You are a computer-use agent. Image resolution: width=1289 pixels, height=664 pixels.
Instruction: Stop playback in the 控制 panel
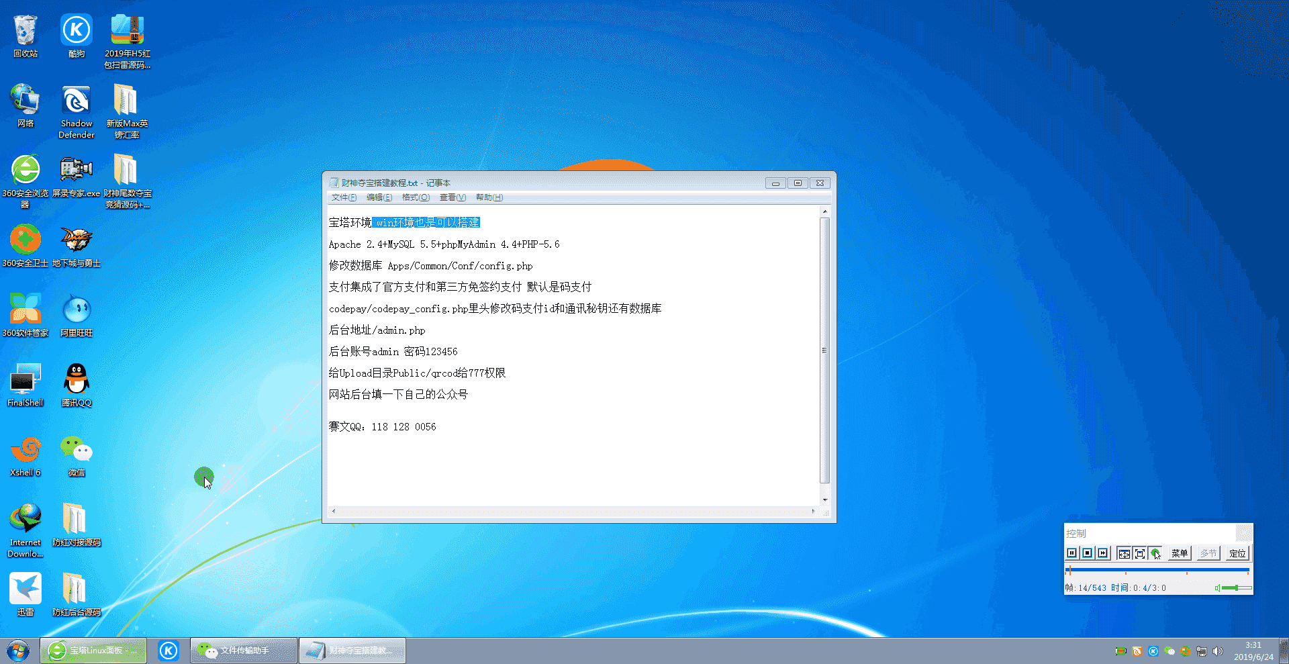pos(1088,553)
